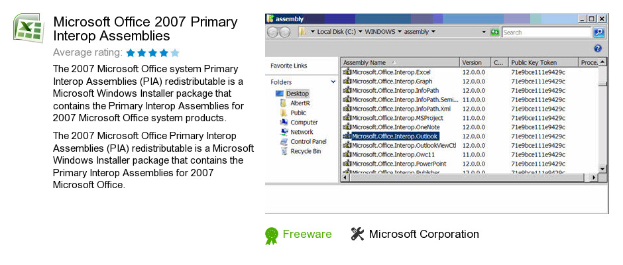
Task: Collapse the Folders panel chevron
Action: click(x=333, y=82)
